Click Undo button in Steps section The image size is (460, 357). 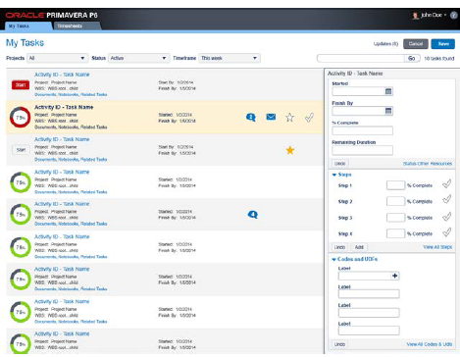click(x=339, y=247)
